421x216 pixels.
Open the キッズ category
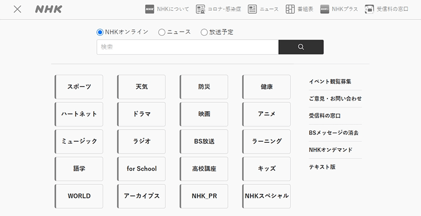click(267, 169)
